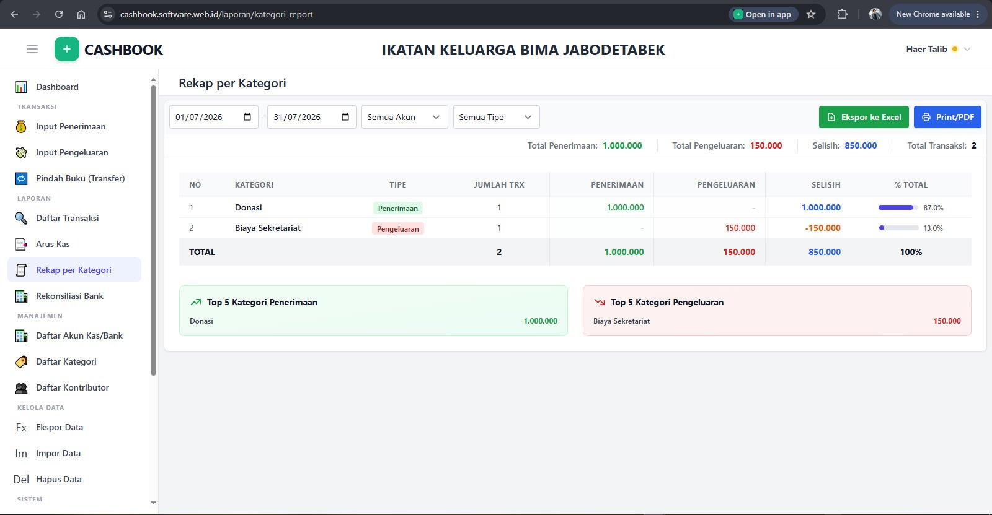Click the hamburger menu icon
Screen dimensions: 992x515
coord(32,49)
